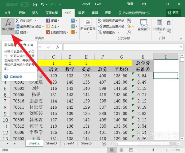Switch to the Data tab
Viewport: 185px width, 153px height.
82,13
